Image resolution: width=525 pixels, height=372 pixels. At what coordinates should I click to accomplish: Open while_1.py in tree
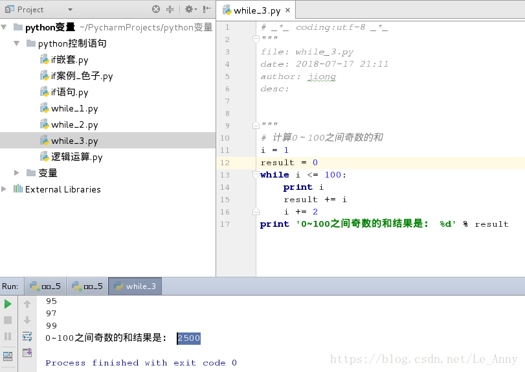(x=69, y=108)
